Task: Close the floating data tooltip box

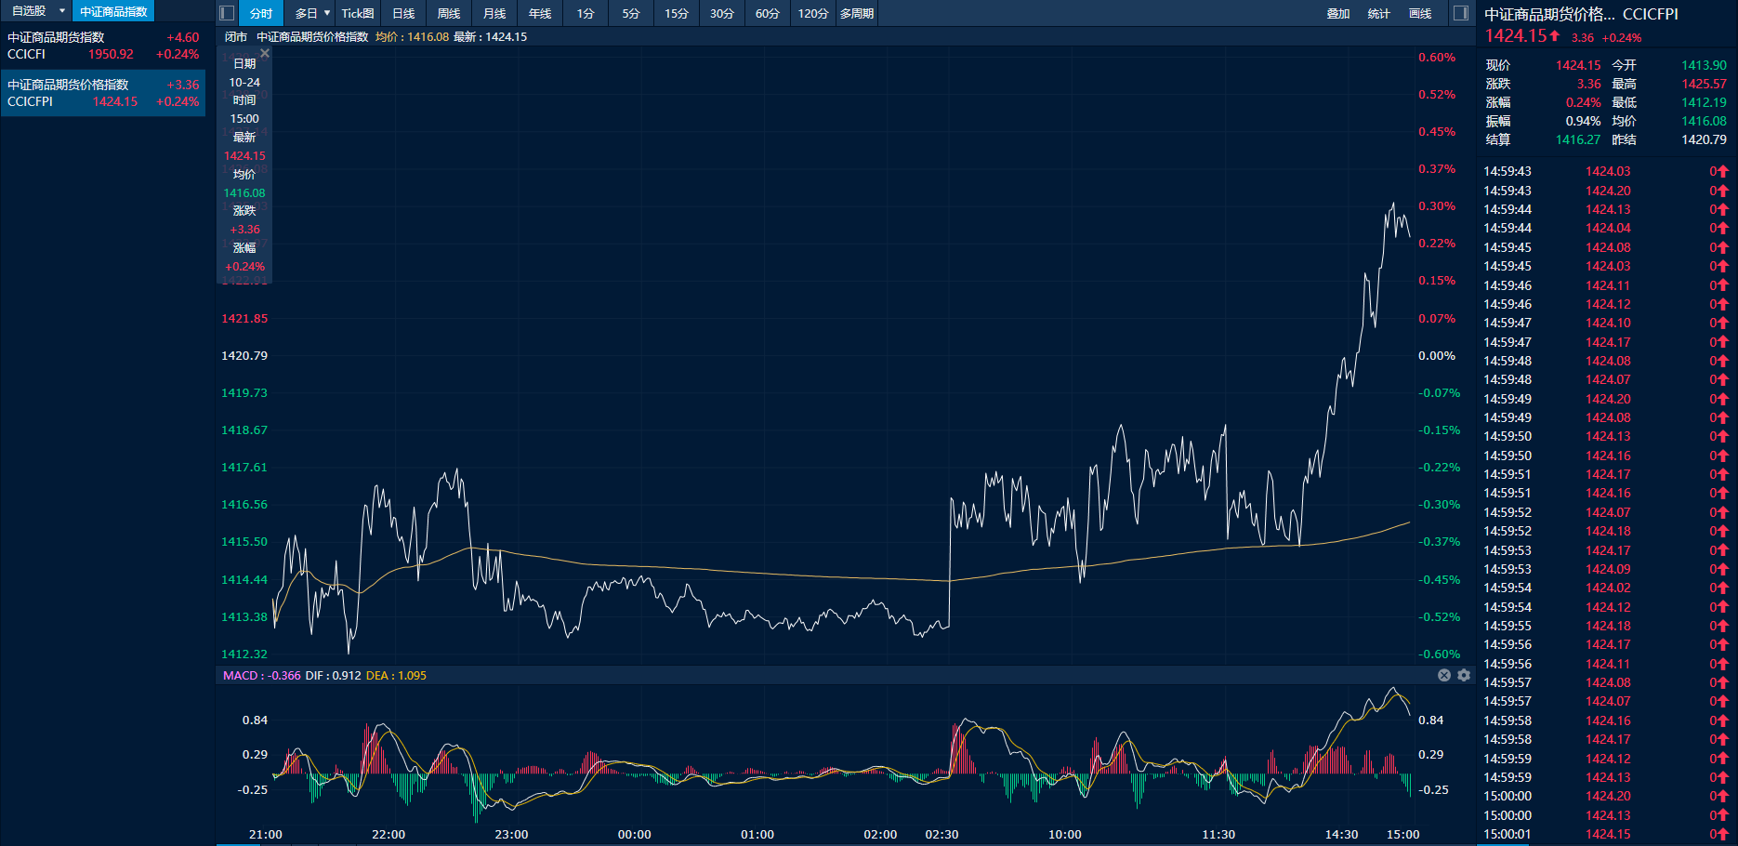Action: point(265,54)
